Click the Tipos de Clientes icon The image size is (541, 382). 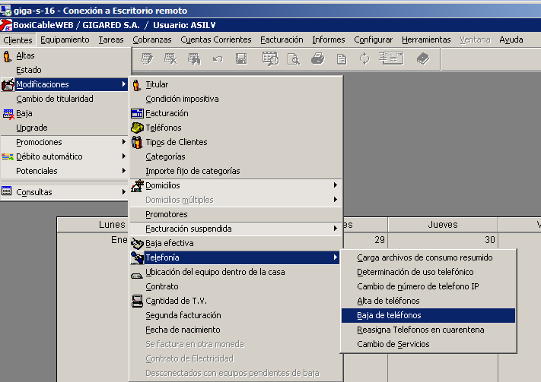coord(137,142)
